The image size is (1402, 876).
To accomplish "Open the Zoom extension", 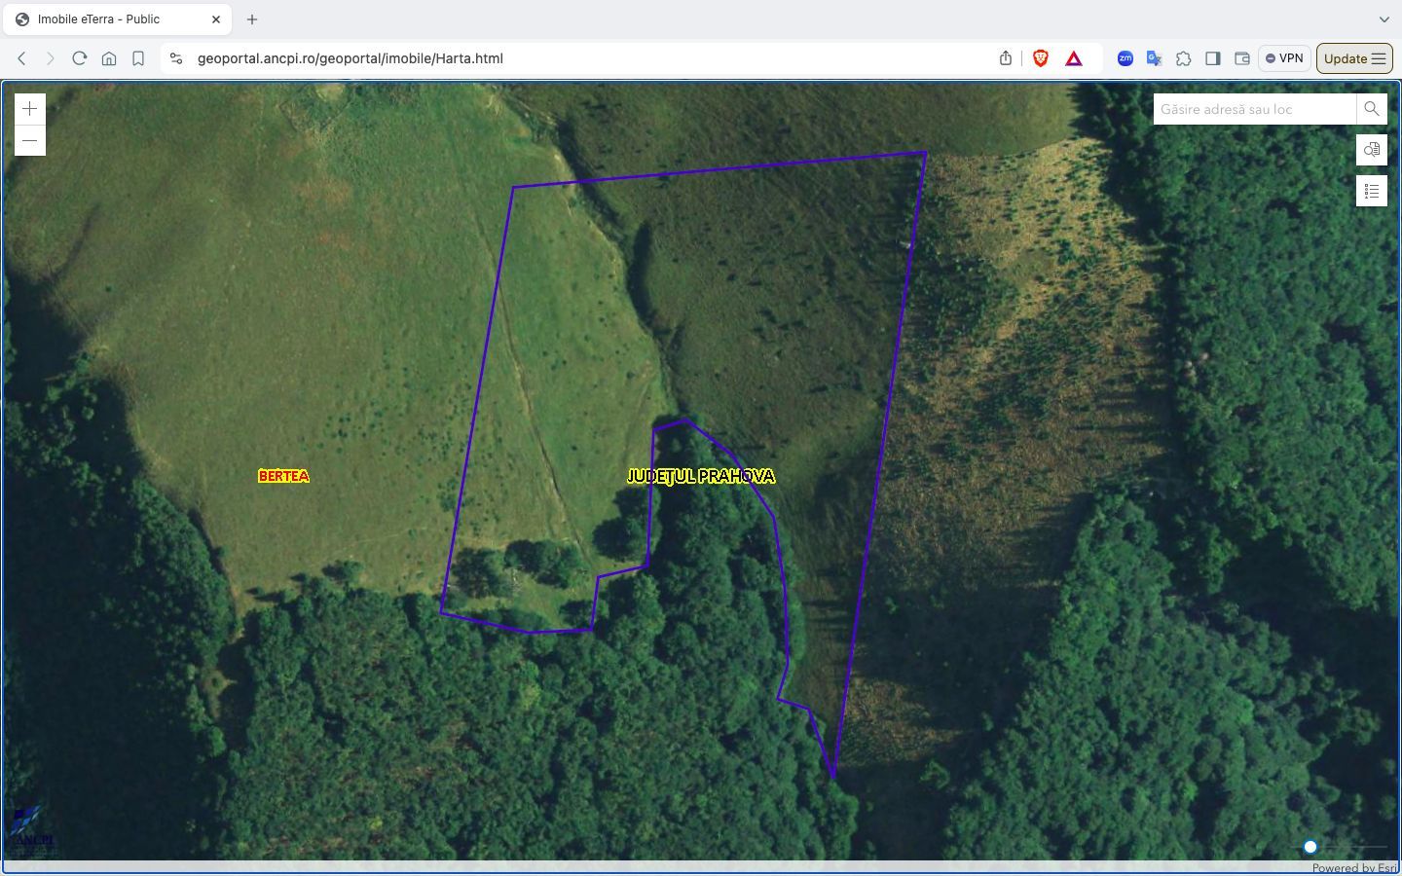I will pyautogui.click(x=1125, y=58).
